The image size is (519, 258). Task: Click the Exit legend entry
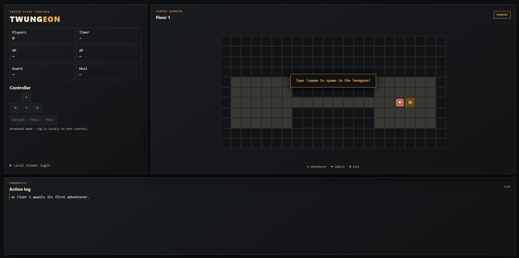tap(354, 167)
